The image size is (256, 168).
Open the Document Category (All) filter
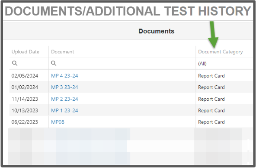(202, 63)
